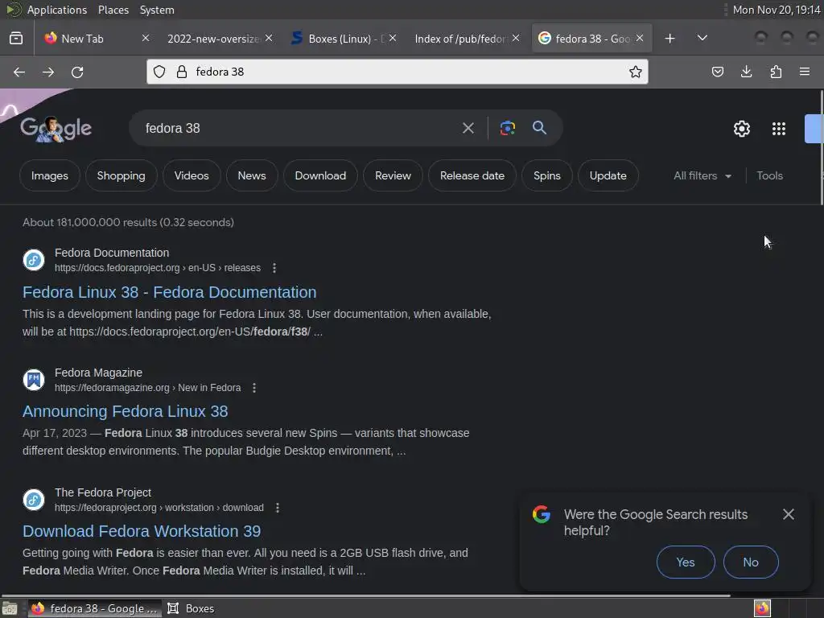Open the Google apps grid
The width and height of the screenshot is (824, 618).
pos(779,129)
